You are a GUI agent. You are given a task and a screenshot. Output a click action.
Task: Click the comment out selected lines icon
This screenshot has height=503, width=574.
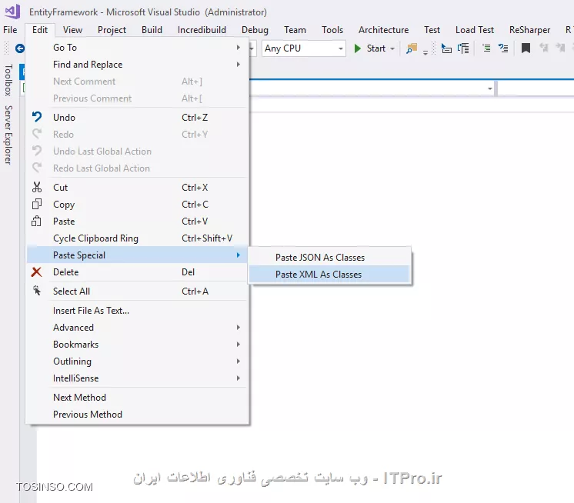click(x=486, y=48)
